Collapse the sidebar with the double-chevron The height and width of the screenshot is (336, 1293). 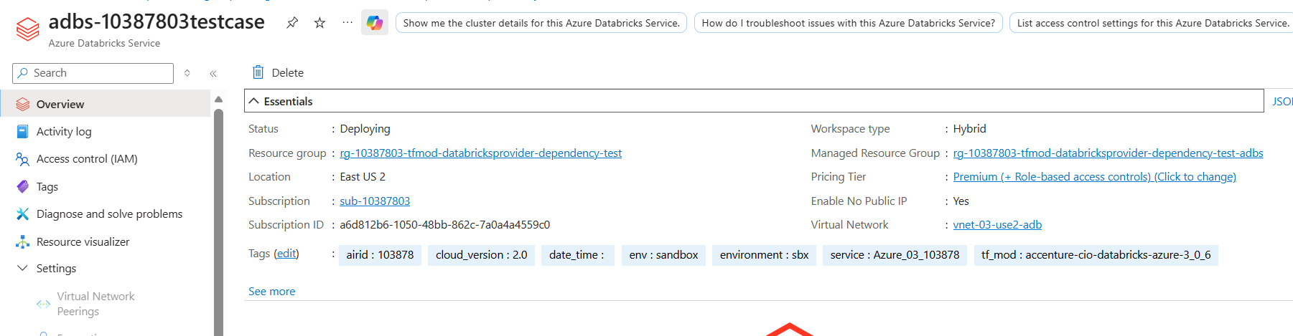[x=213, y=73]
